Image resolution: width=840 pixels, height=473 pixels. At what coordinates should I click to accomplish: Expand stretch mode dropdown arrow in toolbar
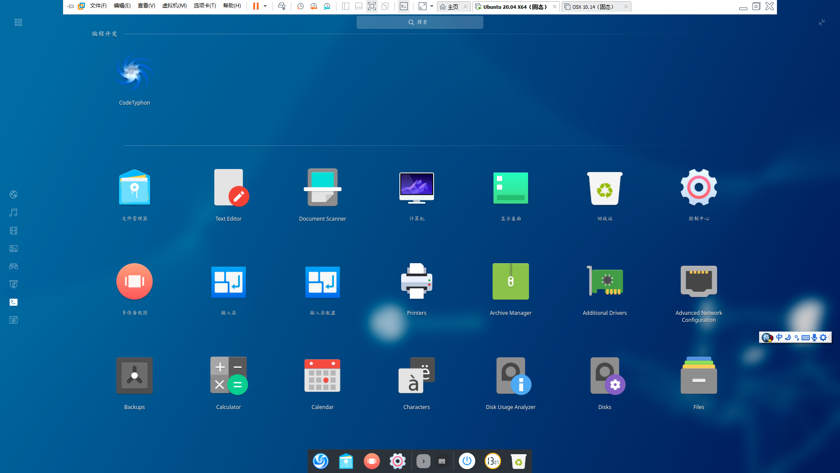click(x=432, y=6)
